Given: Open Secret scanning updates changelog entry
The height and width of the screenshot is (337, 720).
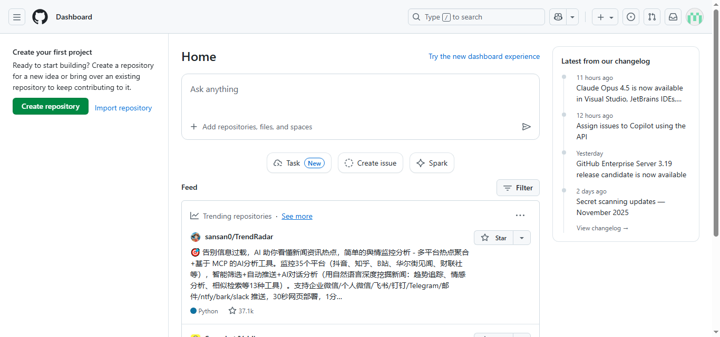Looking at the screenshot, I should (x=620, y=207).
